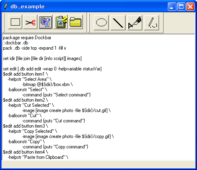This screenshot has width=197, height=170.
Task: Place cursor on '::dockbar .db' line
Action: [x=16, y=43]
